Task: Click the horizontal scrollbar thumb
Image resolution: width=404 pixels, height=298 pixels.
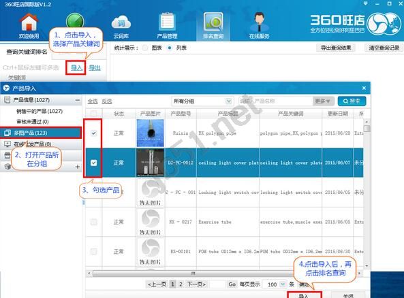Action: click(x=193, y=273)
